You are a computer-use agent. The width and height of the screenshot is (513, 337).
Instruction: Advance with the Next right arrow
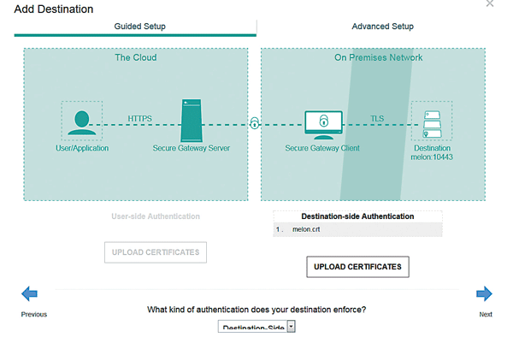click(484, 293)
